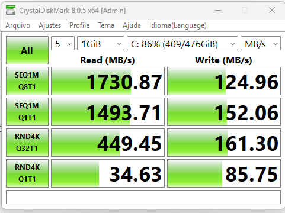Select the 34.63 RND4K Q1T1 read result
The height and width of the screenshot is (213, 285).
point(108,173)
